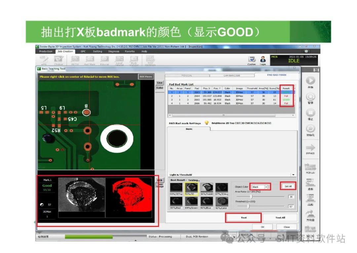Click the Fiducial toolbar icon
Screen dimensions: 357x253
coord(104,60)
